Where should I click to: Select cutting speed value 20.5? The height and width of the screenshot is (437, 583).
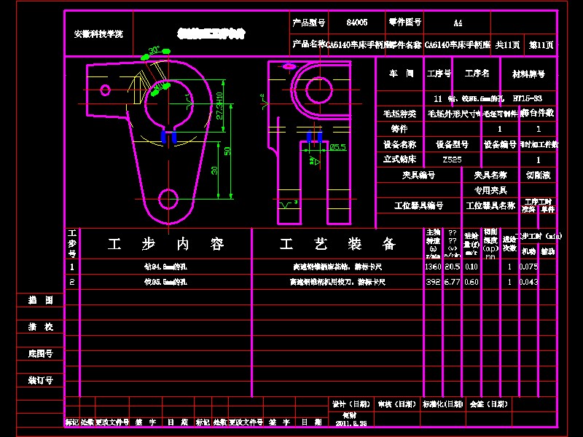(452, 267)
